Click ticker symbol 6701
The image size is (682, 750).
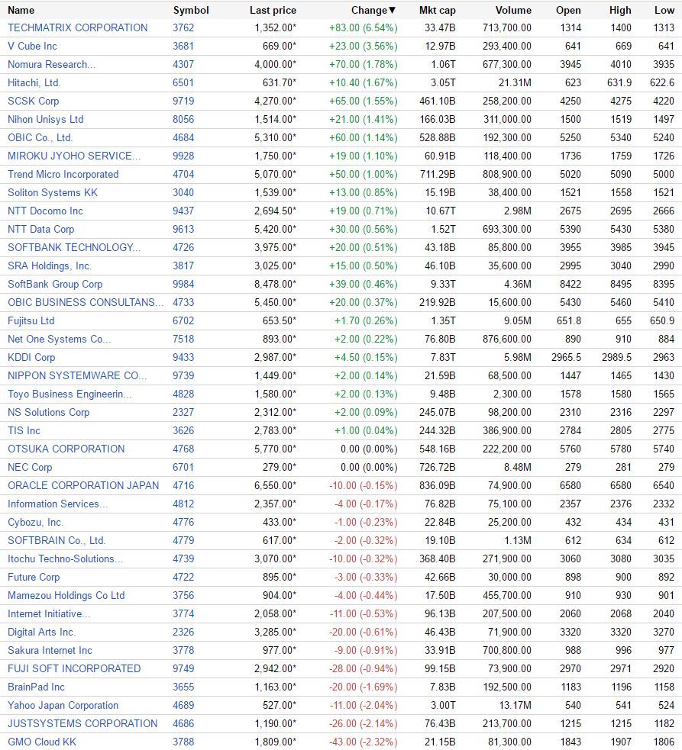pyautogui.click(x=183, y=467)
